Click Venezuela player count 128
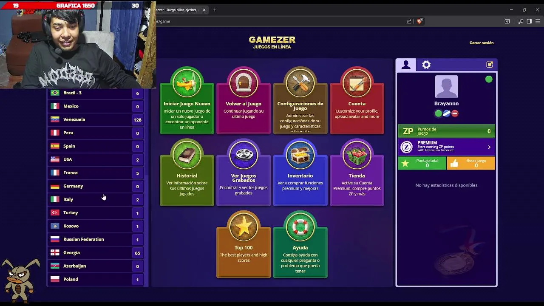The height and width of the screenshot is (306, 544). [x=137, y=120]
